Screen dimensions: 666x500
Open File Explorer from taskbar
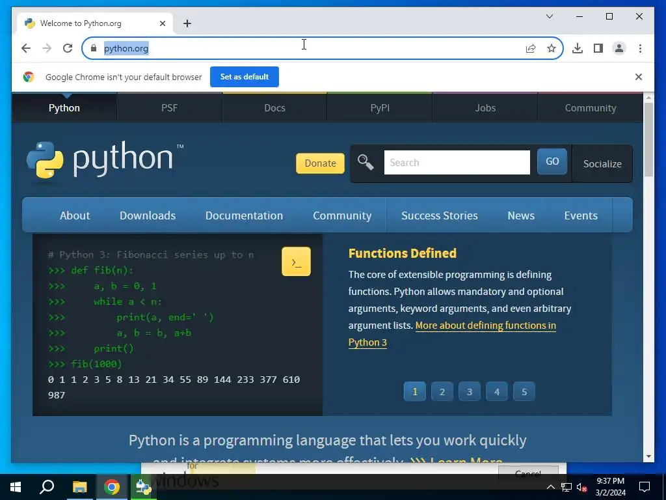[79, 487]
